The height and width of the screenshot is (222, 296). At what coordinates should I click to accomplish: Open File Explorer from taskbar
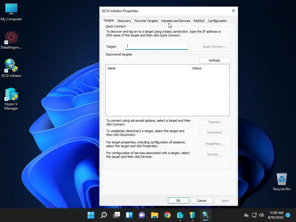pos(155,215)
